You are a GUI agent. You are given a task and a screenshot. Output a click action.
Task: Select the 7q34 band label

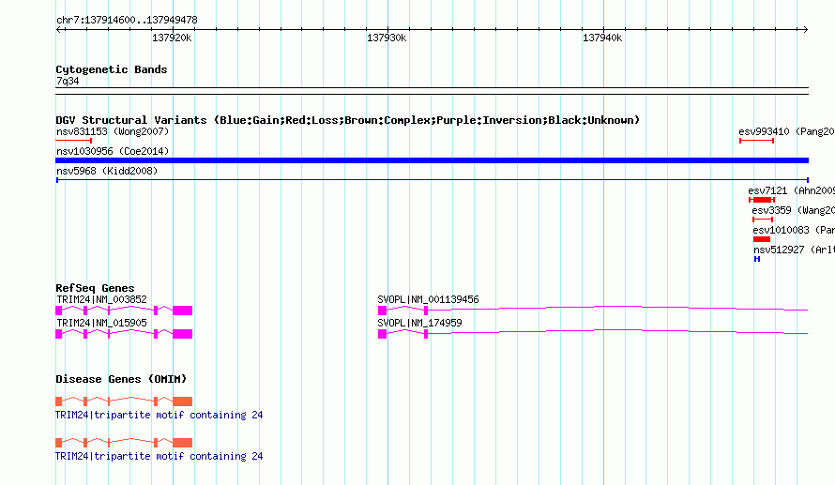[68, 81]
